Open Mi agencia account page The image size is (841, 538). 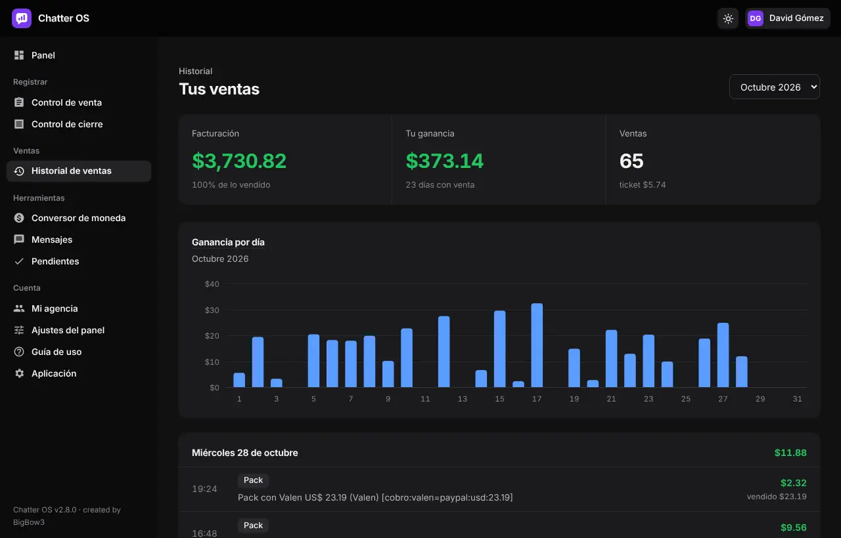[x=79, y=308]
